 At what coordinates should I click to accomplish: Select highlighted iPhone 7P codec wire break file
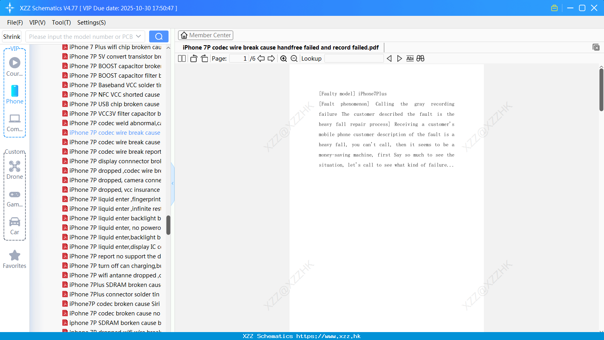point(111,133)
